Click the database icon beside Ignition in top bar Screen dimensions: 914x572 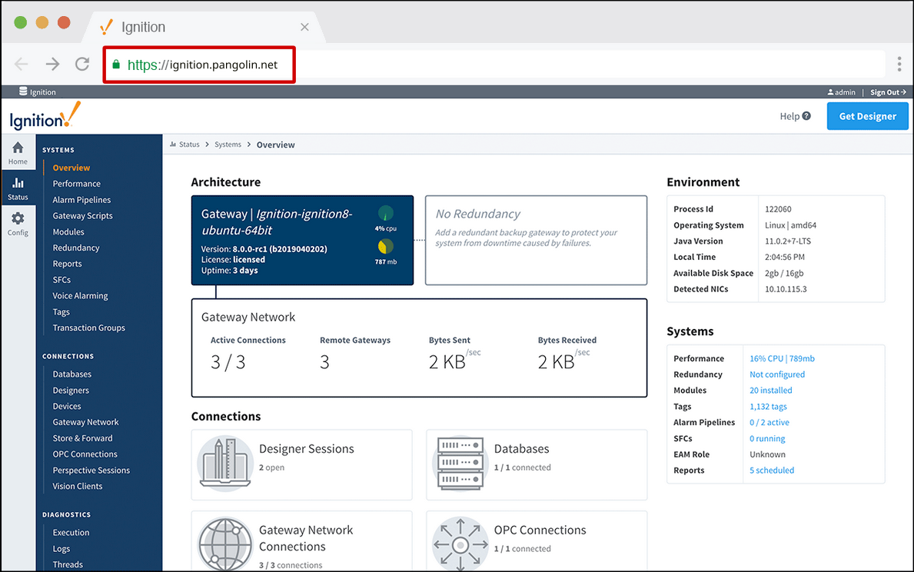pyautogui.click(x=23, y=91)
